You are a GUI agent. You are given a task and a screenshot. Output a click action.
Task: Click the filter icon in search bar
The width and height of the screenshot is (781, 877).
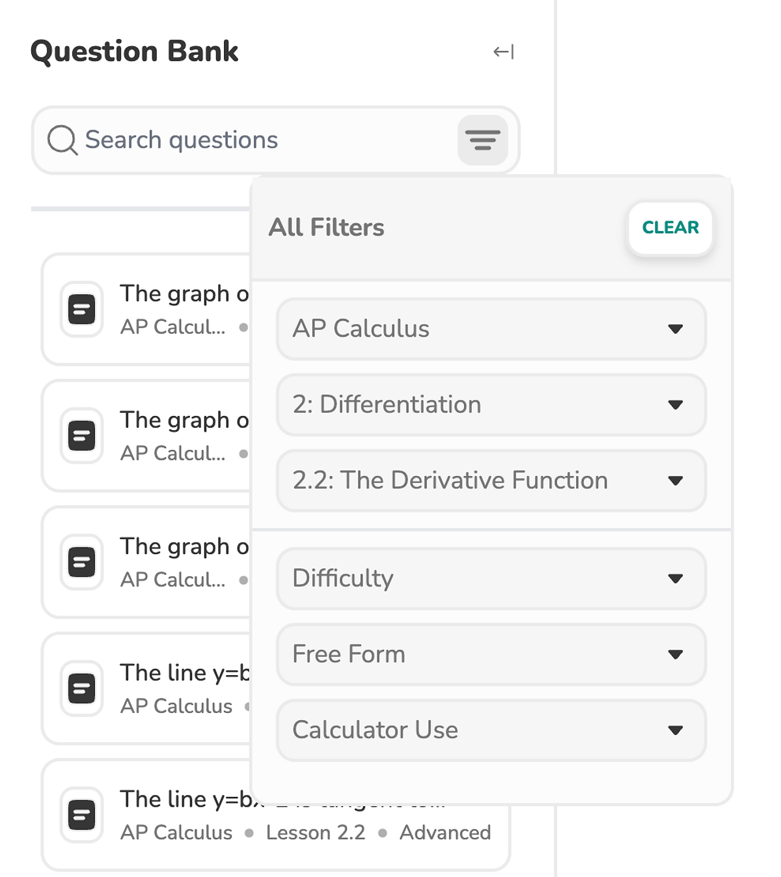[x=482, y=140]
